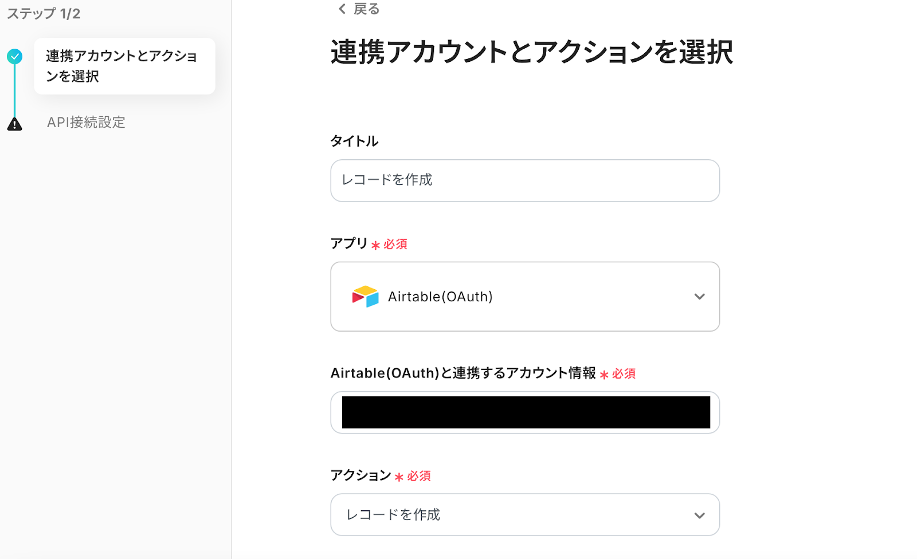The image size is (917, 559).
Task: Click the "タイトル" field label
Action: [354, 141]
